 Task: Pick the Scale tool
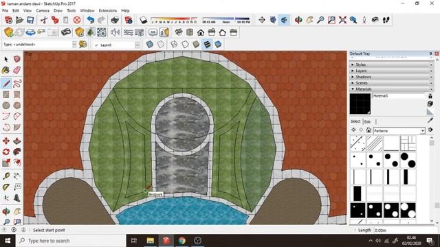(x=6, y=163)
